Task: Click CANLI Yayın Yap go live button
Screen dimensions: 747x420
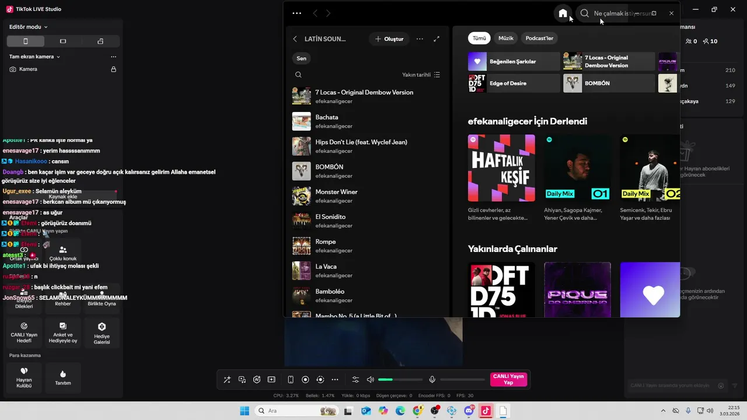Action: point(508,379)
